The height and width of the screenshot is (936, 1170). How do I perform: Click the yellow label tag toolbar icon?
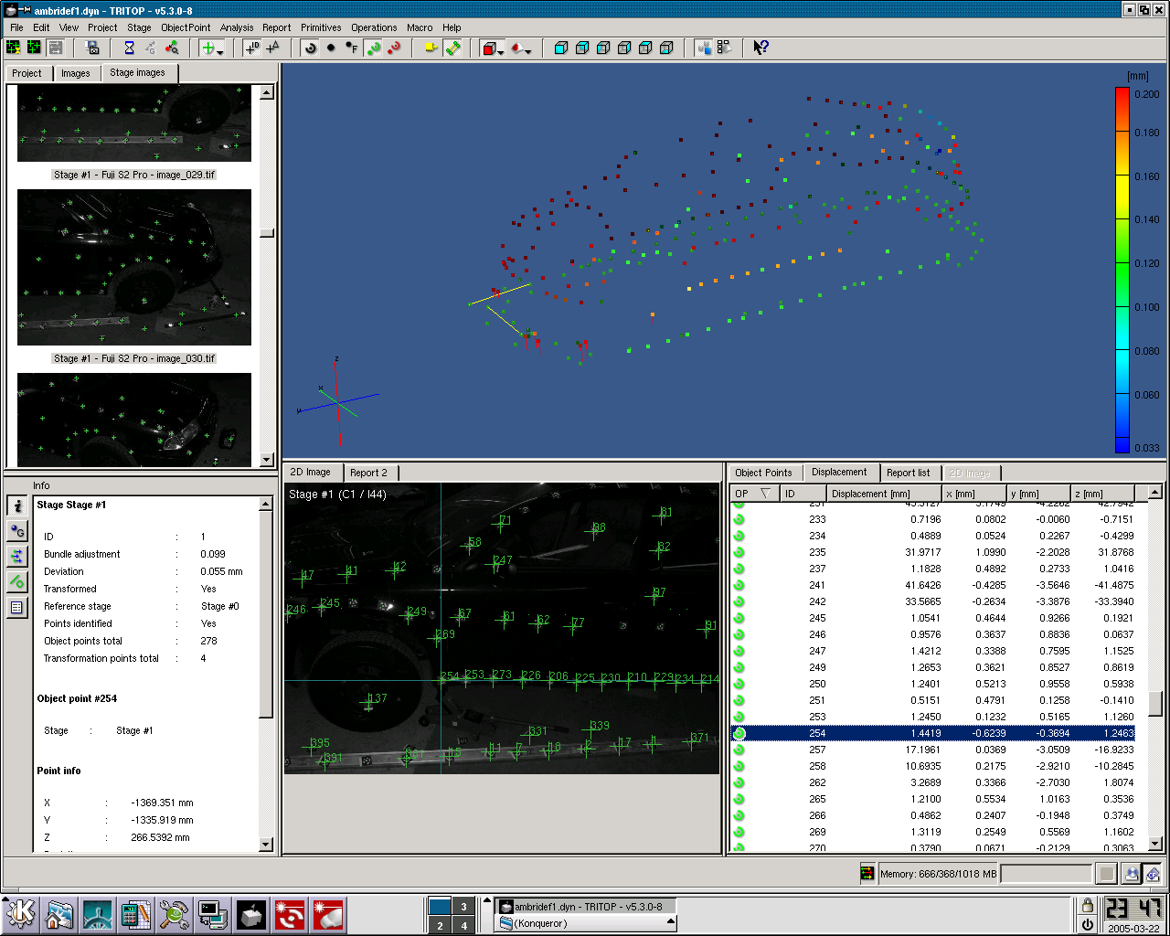coord(431,48)
